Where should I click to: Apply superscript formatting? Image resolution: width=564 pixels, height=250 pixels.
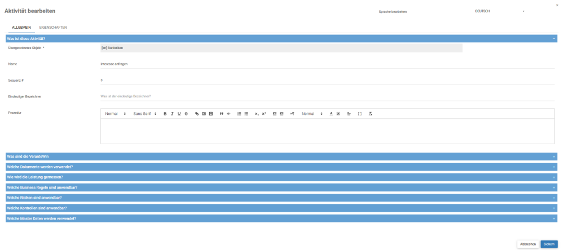click(x=263, y=114)
